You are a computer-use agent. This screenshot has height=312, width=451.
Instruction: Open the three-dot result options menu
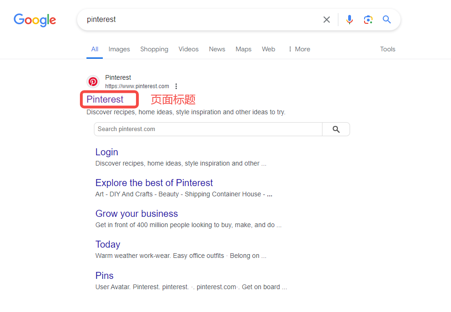pyautogui.click(x=176, y=86)
